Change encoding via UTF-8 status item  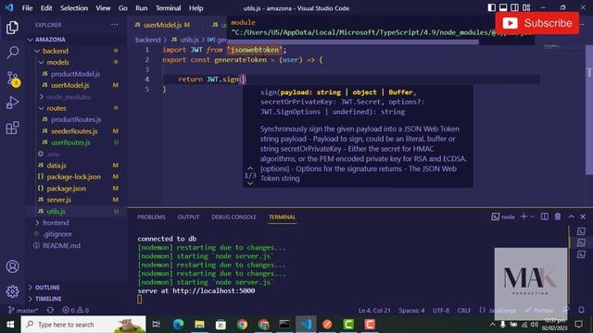441,311
